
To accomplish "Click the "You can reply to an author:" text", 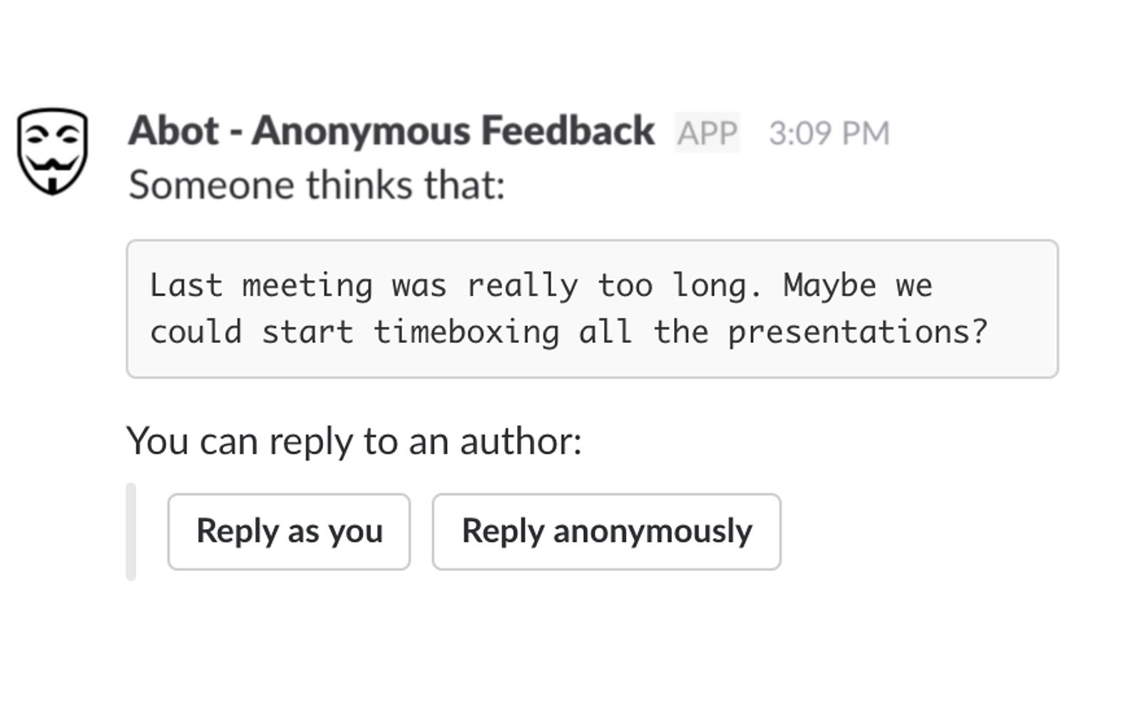I will pyautogui.click(x=354, y=441).
